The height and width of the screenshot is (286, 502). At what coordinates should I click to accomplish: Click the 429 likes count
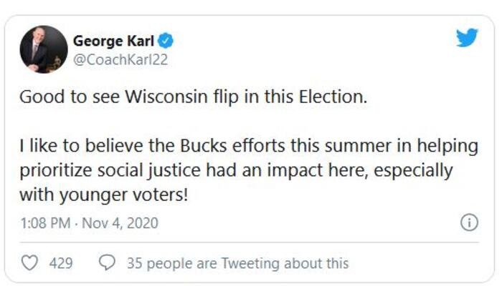click(x=61, y=263)
